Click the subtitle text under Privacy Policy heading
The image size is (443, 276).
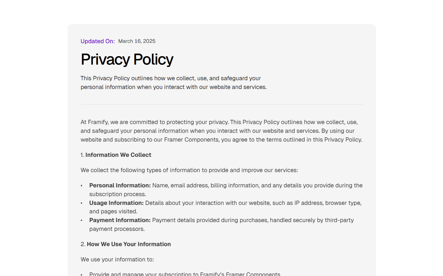click(x=174, y=82)
